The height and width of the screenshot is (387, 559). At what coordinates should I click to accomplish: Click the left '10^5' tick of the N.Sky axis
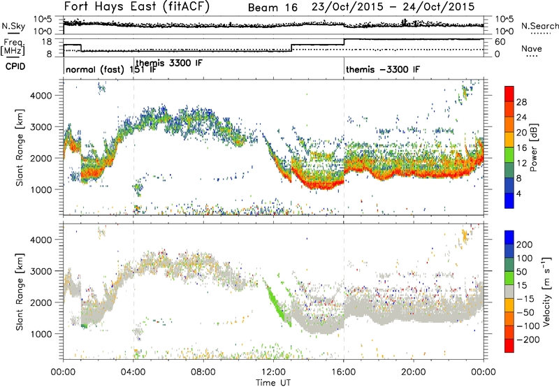tap(43, 20)
